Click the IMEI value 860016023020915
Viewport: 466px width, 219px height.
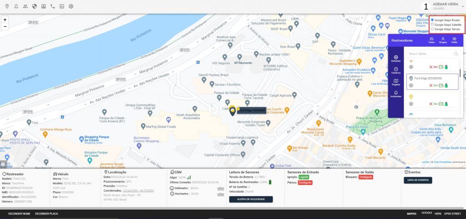pyautogui.click(x=21, y=192)
